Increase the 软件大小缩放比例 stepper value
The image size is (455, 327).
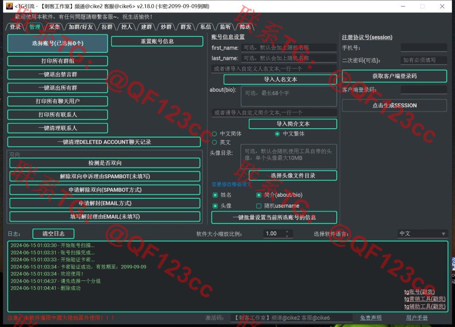tap(287, 232)
